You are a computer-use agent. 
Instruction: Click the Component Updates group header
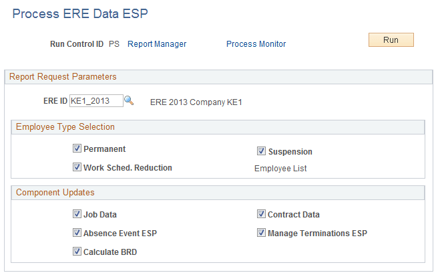pos(55,193)
